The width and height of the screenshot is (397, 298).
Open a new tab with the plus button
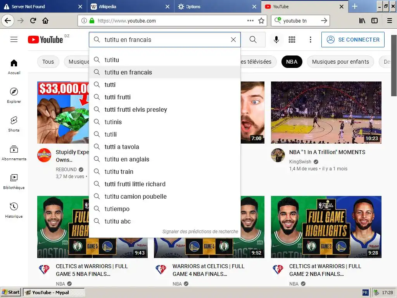[x=355, y=6]
